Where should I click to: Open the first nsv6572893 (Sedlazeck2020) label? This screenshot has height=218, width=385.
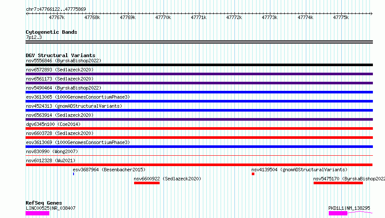click(60, 70)
